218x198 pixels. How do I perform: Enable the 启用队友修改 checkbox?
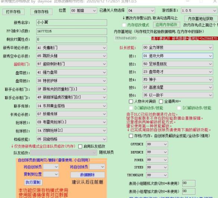coord(80,146)
